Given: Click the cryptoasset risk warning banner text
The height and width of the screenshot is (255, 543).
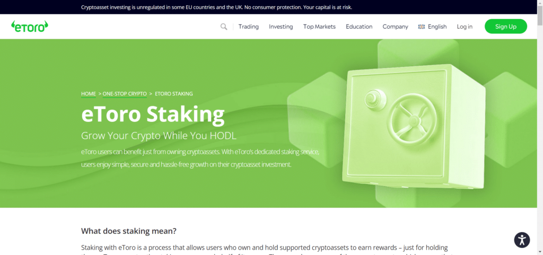Looking at the screenshot, I should click(x=216, y=7).
